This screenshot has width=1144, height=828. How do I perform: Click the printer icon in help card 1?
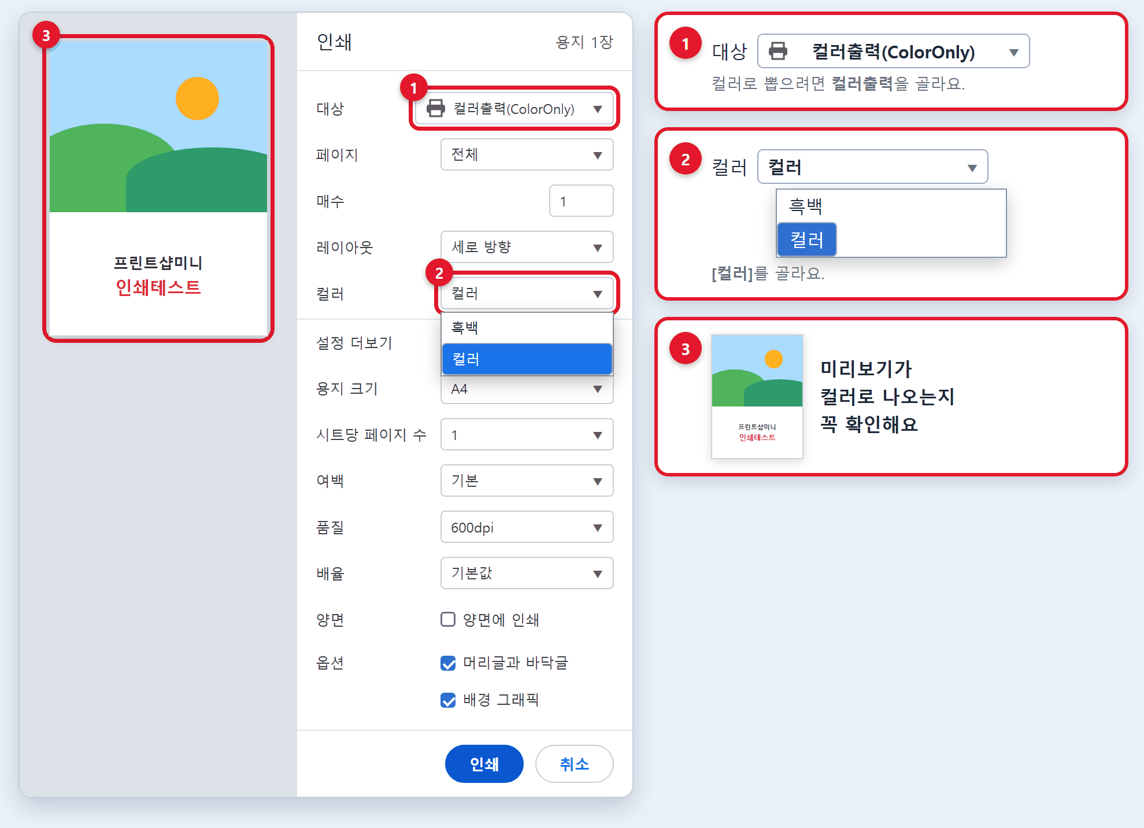click(x=778, y=51)
